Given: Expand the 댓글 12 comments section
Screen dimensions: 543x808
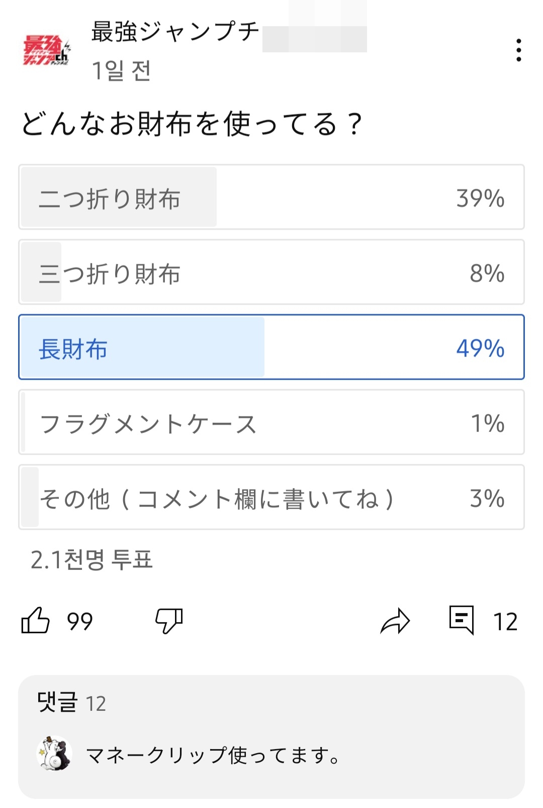Looking at the screenshot, I should coord(71,702).
